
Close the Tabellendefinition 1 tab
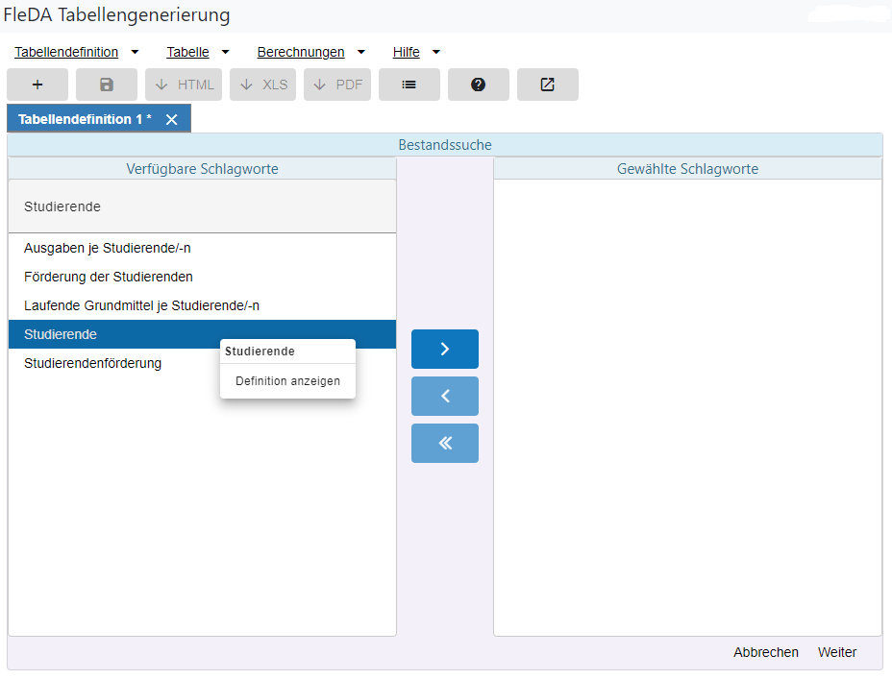coord(172,119)
